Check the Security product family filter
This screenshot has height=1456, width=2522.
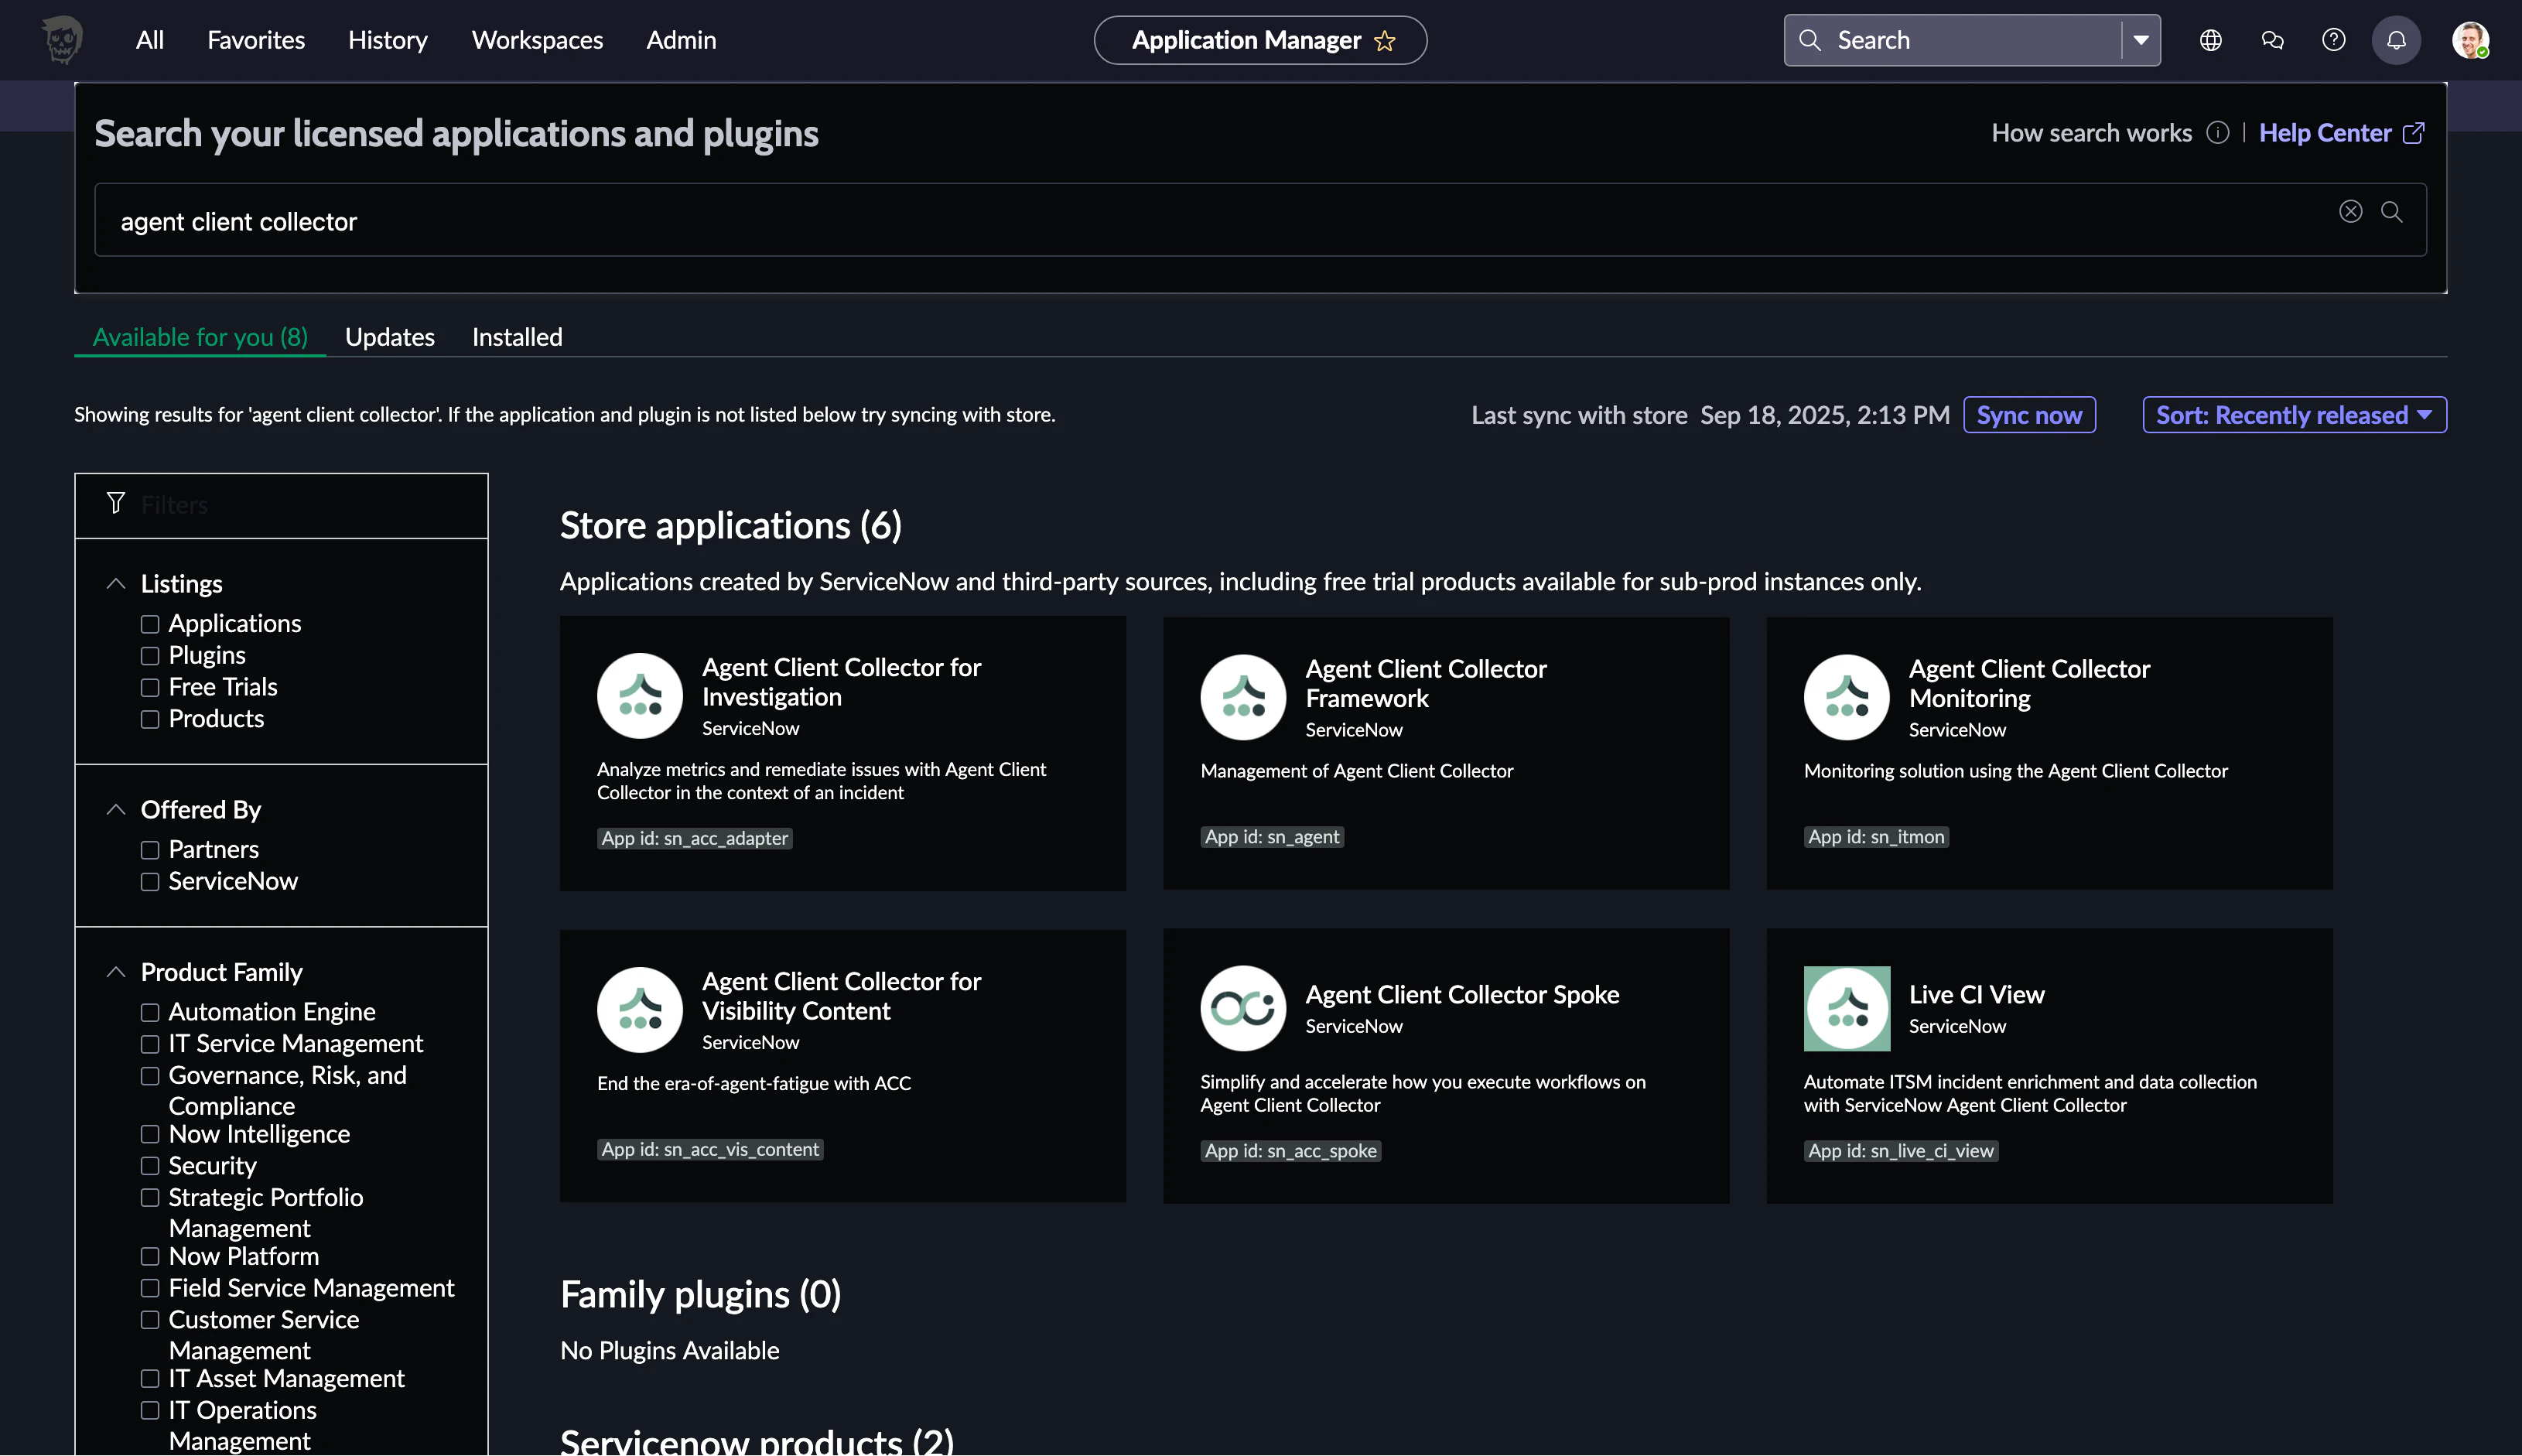(x=150, y=1166)
